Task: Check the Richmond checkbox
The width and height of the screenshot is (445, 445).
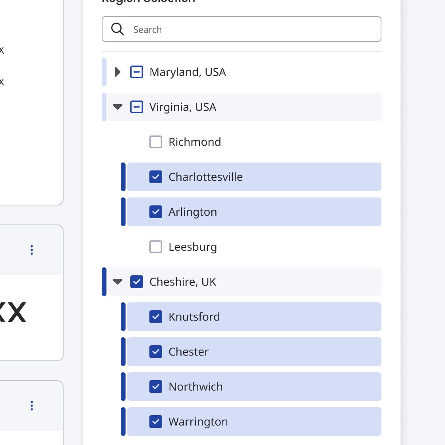Action: tap(156, 142)
